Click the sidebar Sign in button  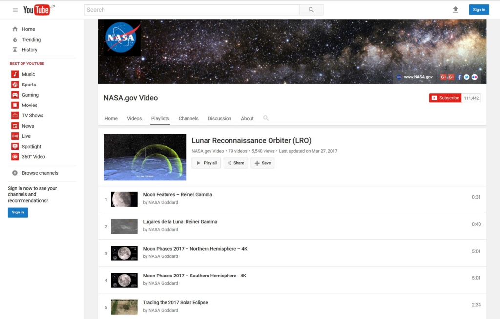(x=18, y=213)
